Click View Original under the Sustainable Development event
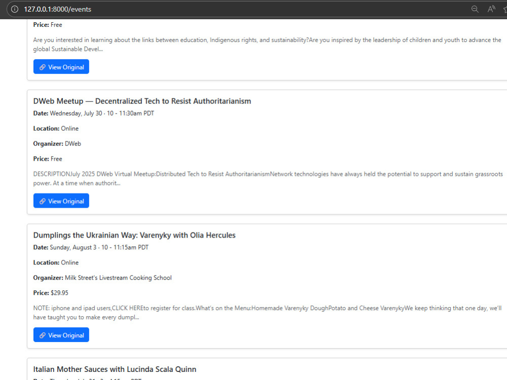Viewport: 507px width, 380px height. tap(61, 67)
